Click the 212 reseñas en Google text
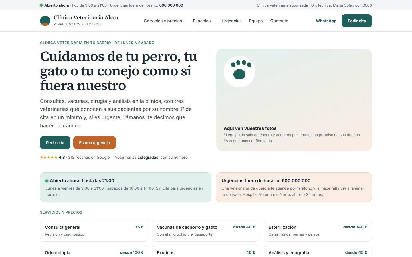This screenshot has width=412, height=257. coord(89,158)
